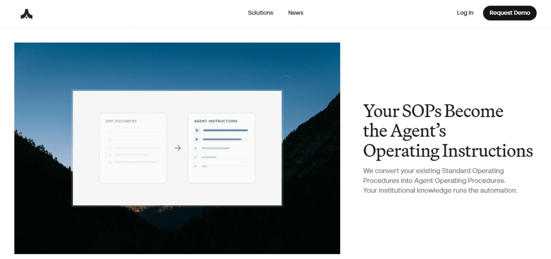
Task: Select line 5 in the SOP Document card
Action: click(135, 162)
